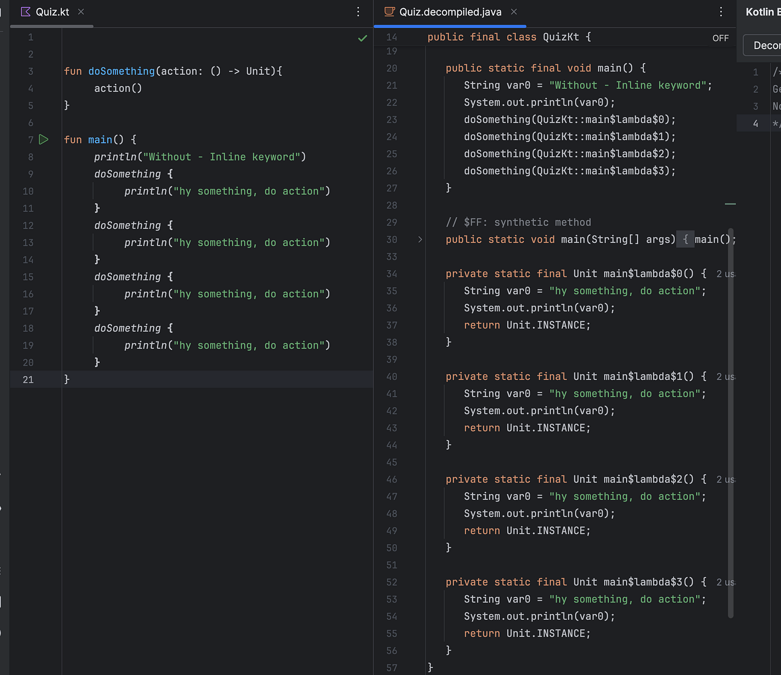Click line number 21 in Quiz.kt gutter
This screenshot has width=781, height=675.
click(x=28, y=379)
